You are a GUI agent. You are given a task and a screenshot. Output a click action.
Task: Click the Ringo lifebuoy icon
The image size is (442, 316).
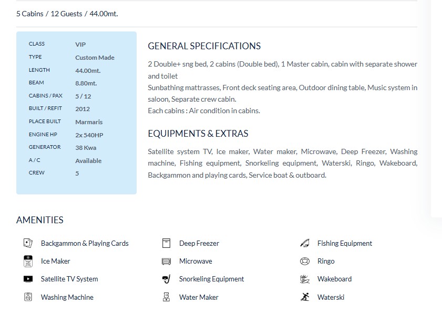click(x=305, y=261)
